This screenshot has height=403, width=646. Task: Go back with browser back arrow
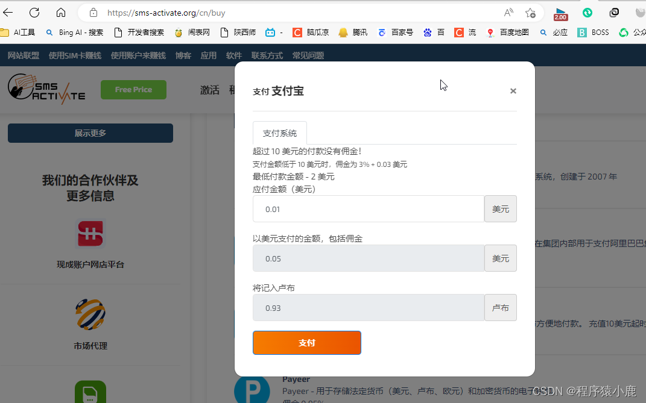pyautogui.click(x=8, y=13)
